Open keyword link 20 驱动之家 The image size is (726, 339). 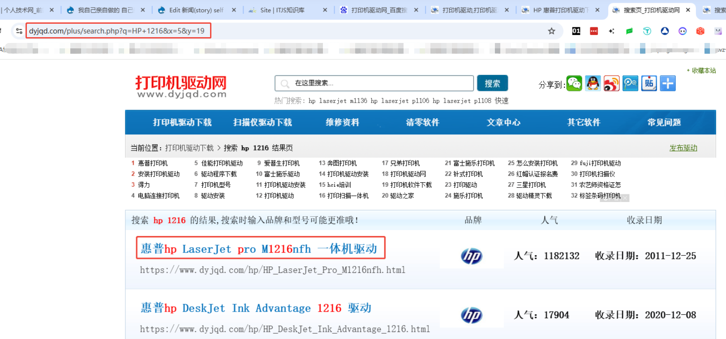(402, 196)
